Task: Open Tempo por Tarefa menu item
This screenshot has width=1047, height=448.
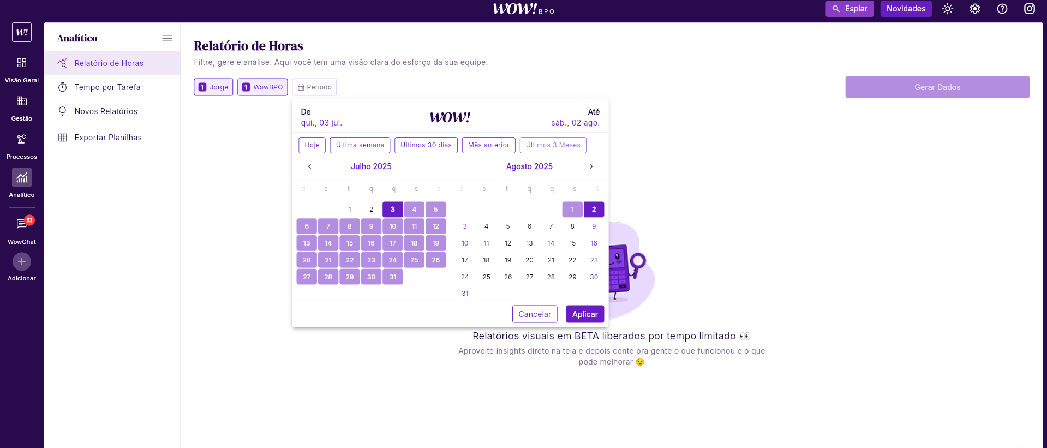Action: [x=107, y=87]
